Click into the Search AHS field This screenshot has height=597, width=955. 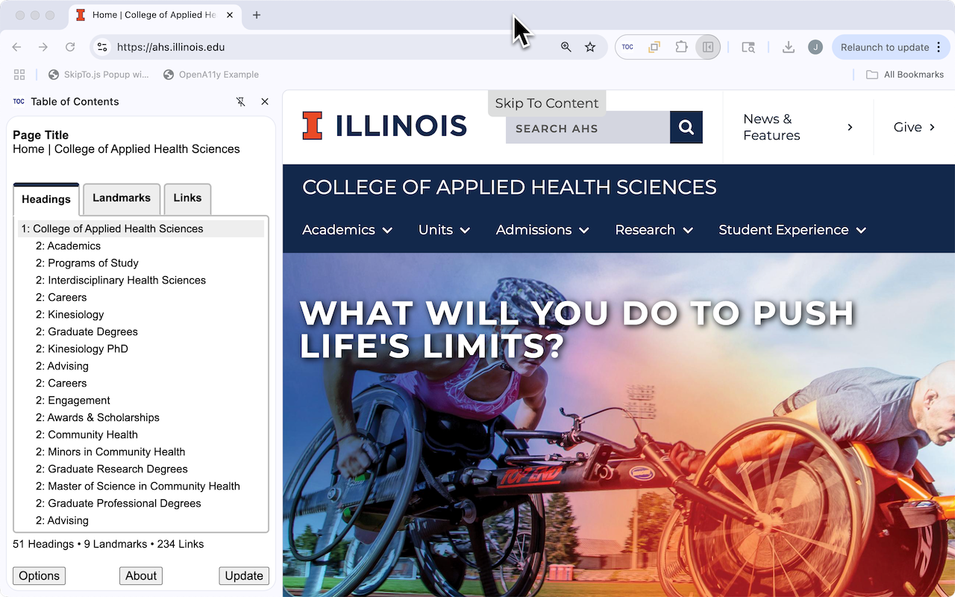(x=587, y=128)
